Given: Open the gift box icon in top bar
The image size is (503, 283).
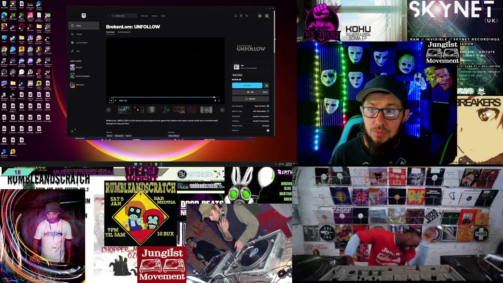Looking at the screenshot, I should (241, 16).
